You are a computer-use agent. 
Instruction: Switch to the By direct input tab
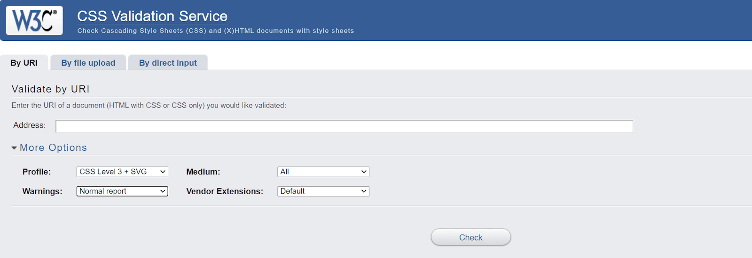(168, 63)
